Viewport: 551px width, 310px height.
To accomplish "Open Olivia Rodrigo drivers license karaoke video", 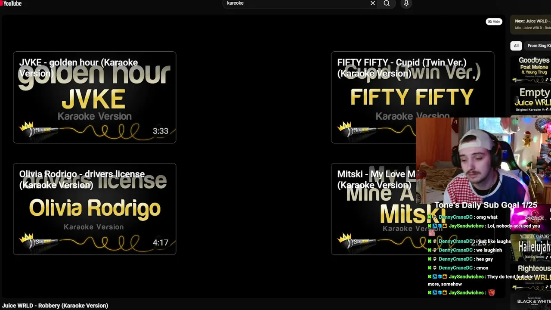I will pyautogui.click(x=94, y=209).
